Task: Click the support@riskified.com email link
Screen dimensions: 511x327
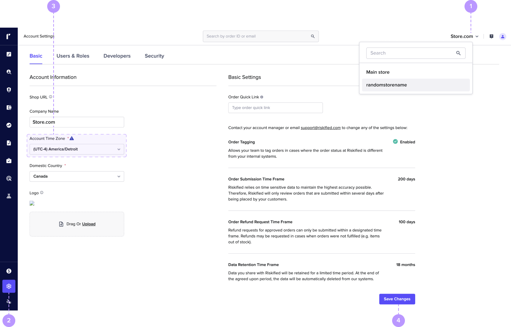Action: point(320,128)
